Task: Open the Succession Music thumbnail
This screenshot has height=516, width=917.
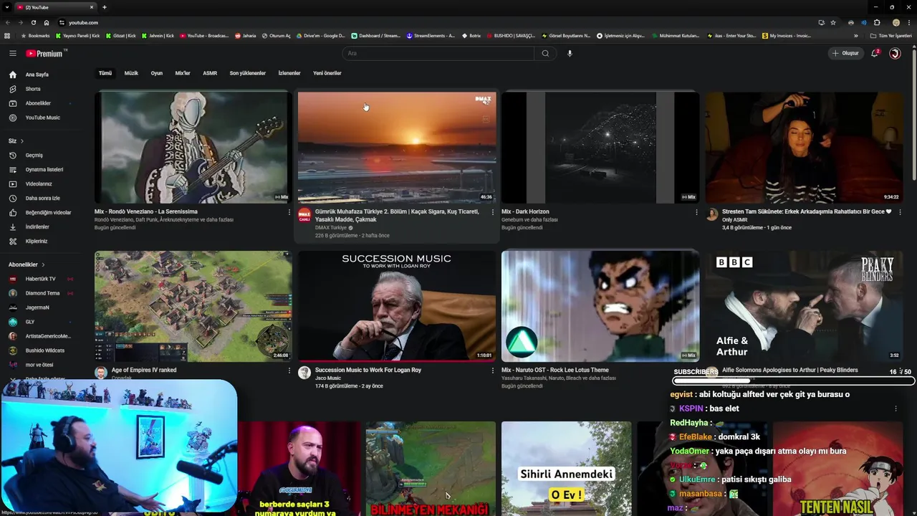Action: (396, 306)
